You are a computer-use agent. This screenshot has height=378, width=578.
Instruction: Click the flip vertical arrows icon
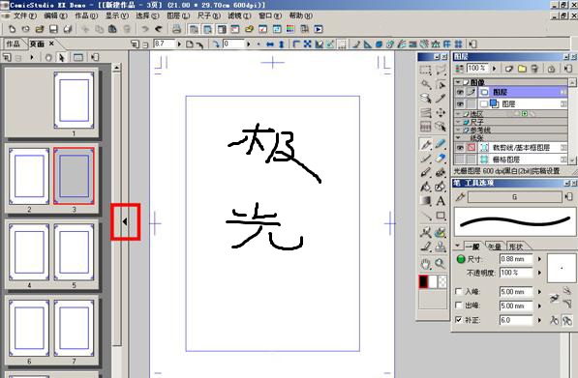click(282, 44)
